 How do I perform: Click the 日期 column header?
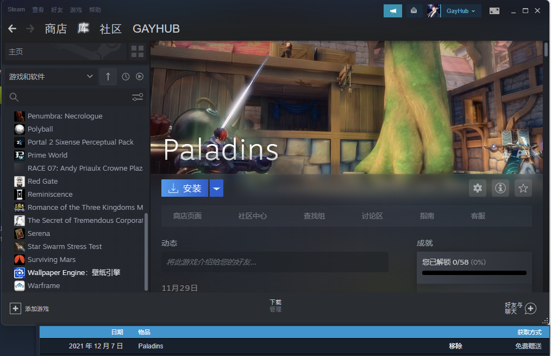[x=117, y=332]
